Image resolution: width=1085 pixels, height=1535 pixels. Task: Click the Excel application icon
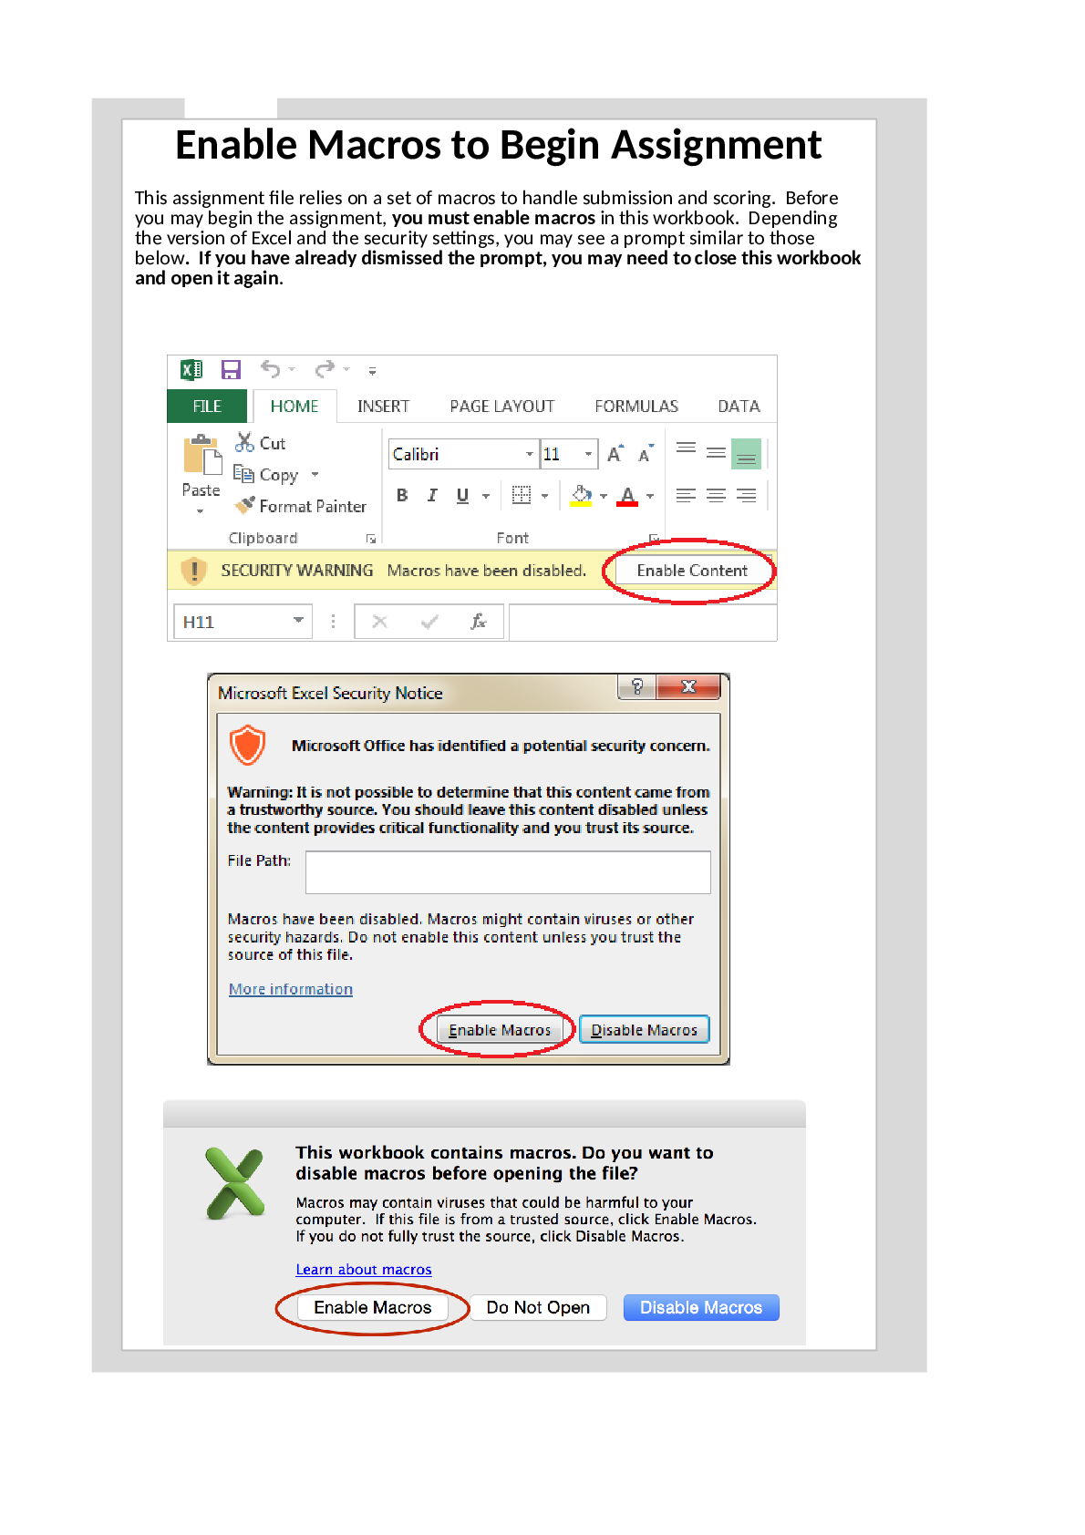[x=191, y=369]
